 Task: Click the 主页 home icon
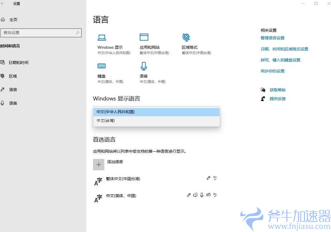coord(3,20)
